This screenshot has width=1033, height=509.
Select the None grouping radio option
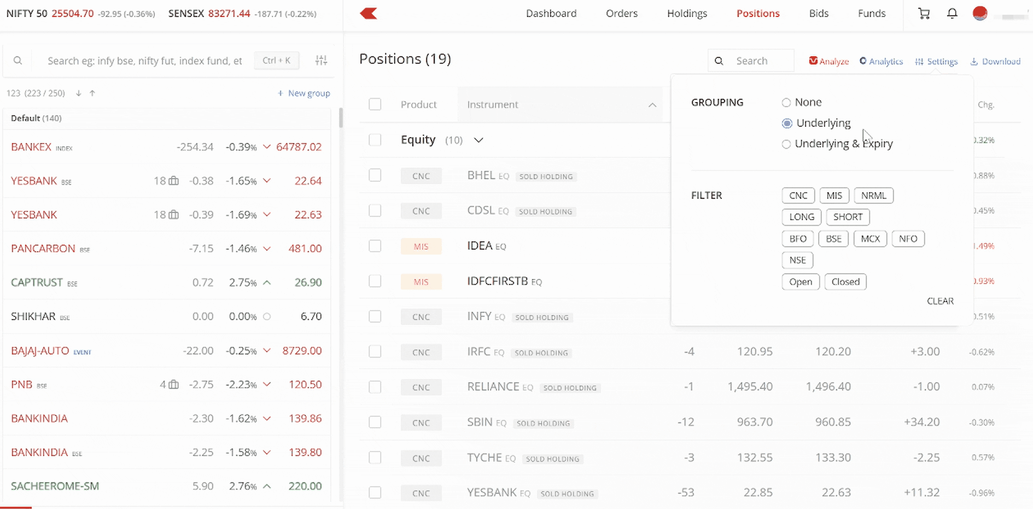click(x=786, y=103)
